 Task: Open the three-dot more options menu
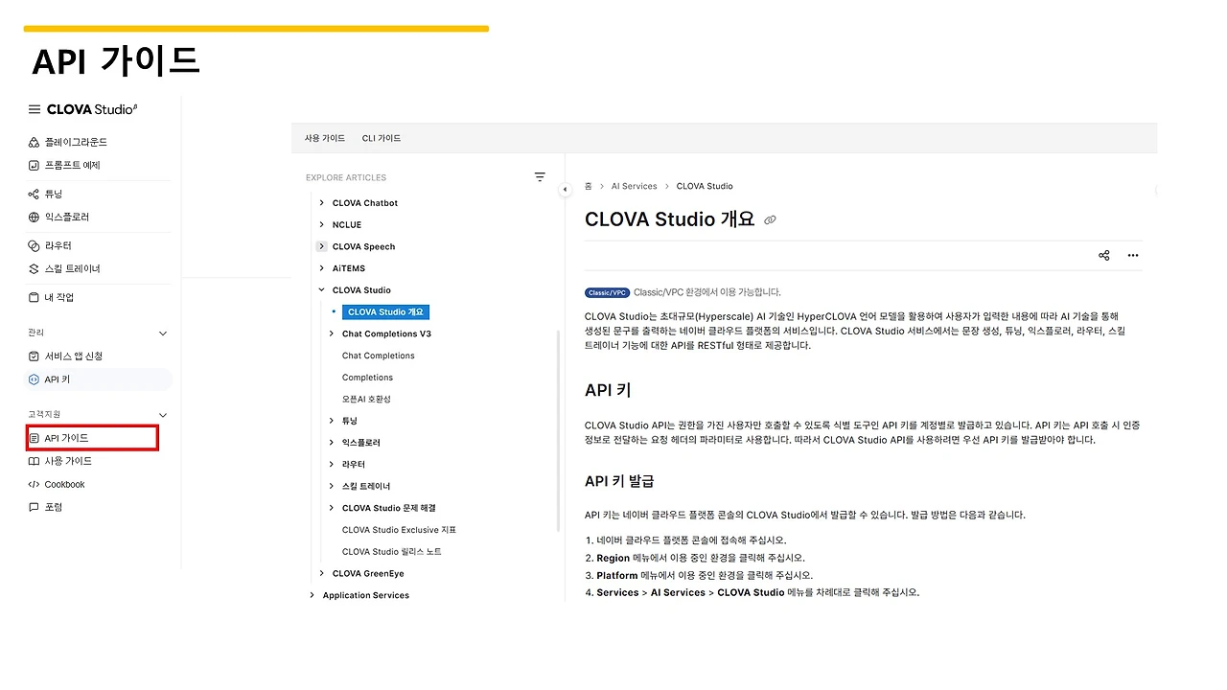[x=1133, y=255]
